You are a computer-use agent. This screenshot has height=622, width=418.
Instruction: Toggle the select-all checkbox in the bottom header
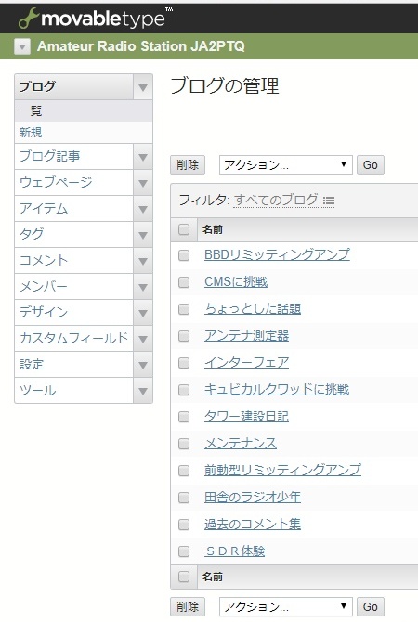[x=184, y=577]
